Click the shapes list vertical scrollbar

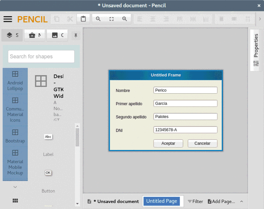point(77,137)
